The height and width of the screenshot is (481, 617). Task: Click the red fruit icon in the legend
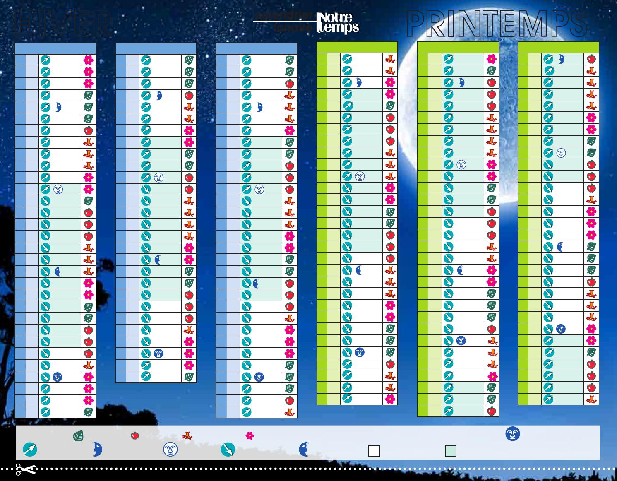click(135, 435)
